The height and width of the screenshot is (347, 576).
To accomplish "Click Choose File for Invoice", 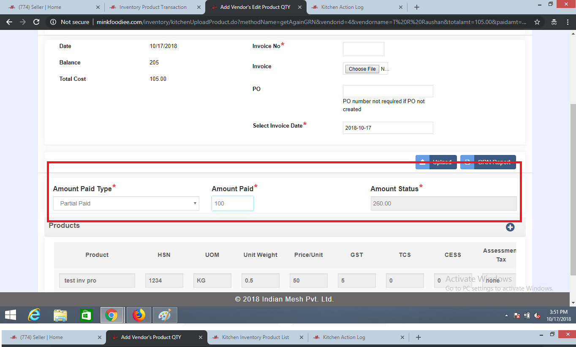I will click(x=362, y=69).
